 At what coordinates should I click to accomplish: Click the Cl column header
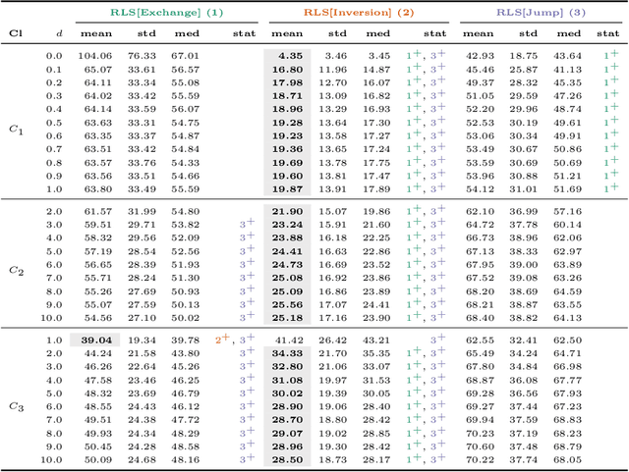point(16,32)
